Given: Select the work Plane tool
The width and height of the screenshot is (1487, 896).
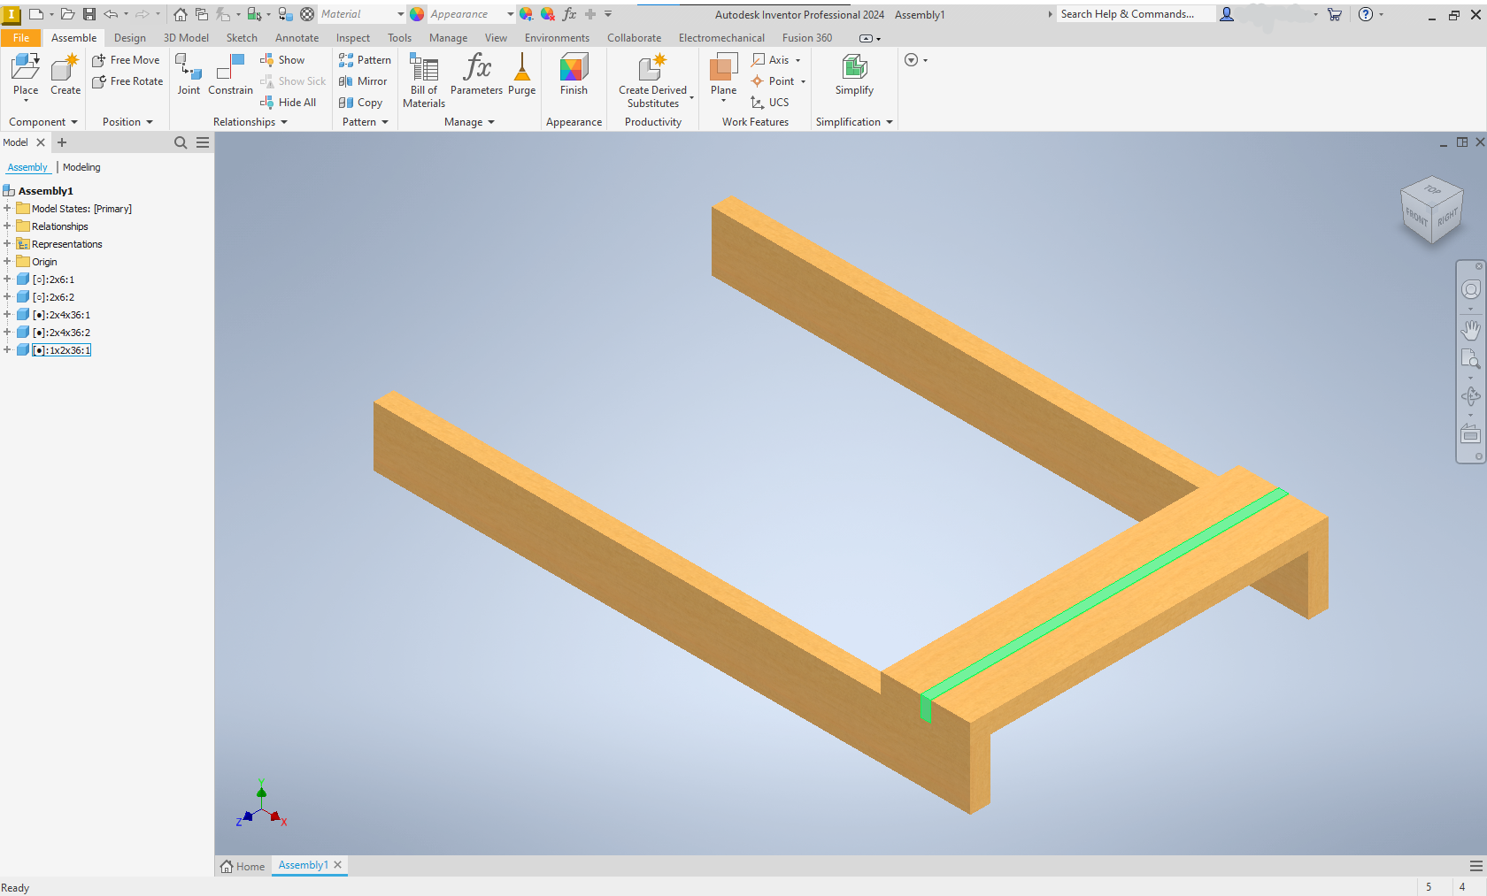Looking at the screenshot, I should coord(723,78).
